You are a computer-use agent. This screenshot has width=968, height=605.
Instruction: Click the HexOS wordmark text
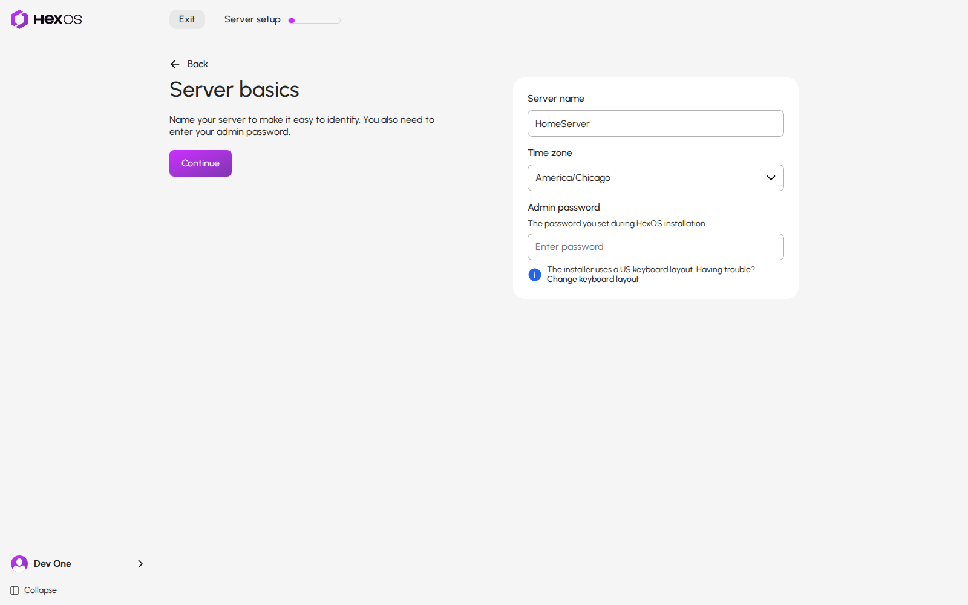(x=57, y=19)
